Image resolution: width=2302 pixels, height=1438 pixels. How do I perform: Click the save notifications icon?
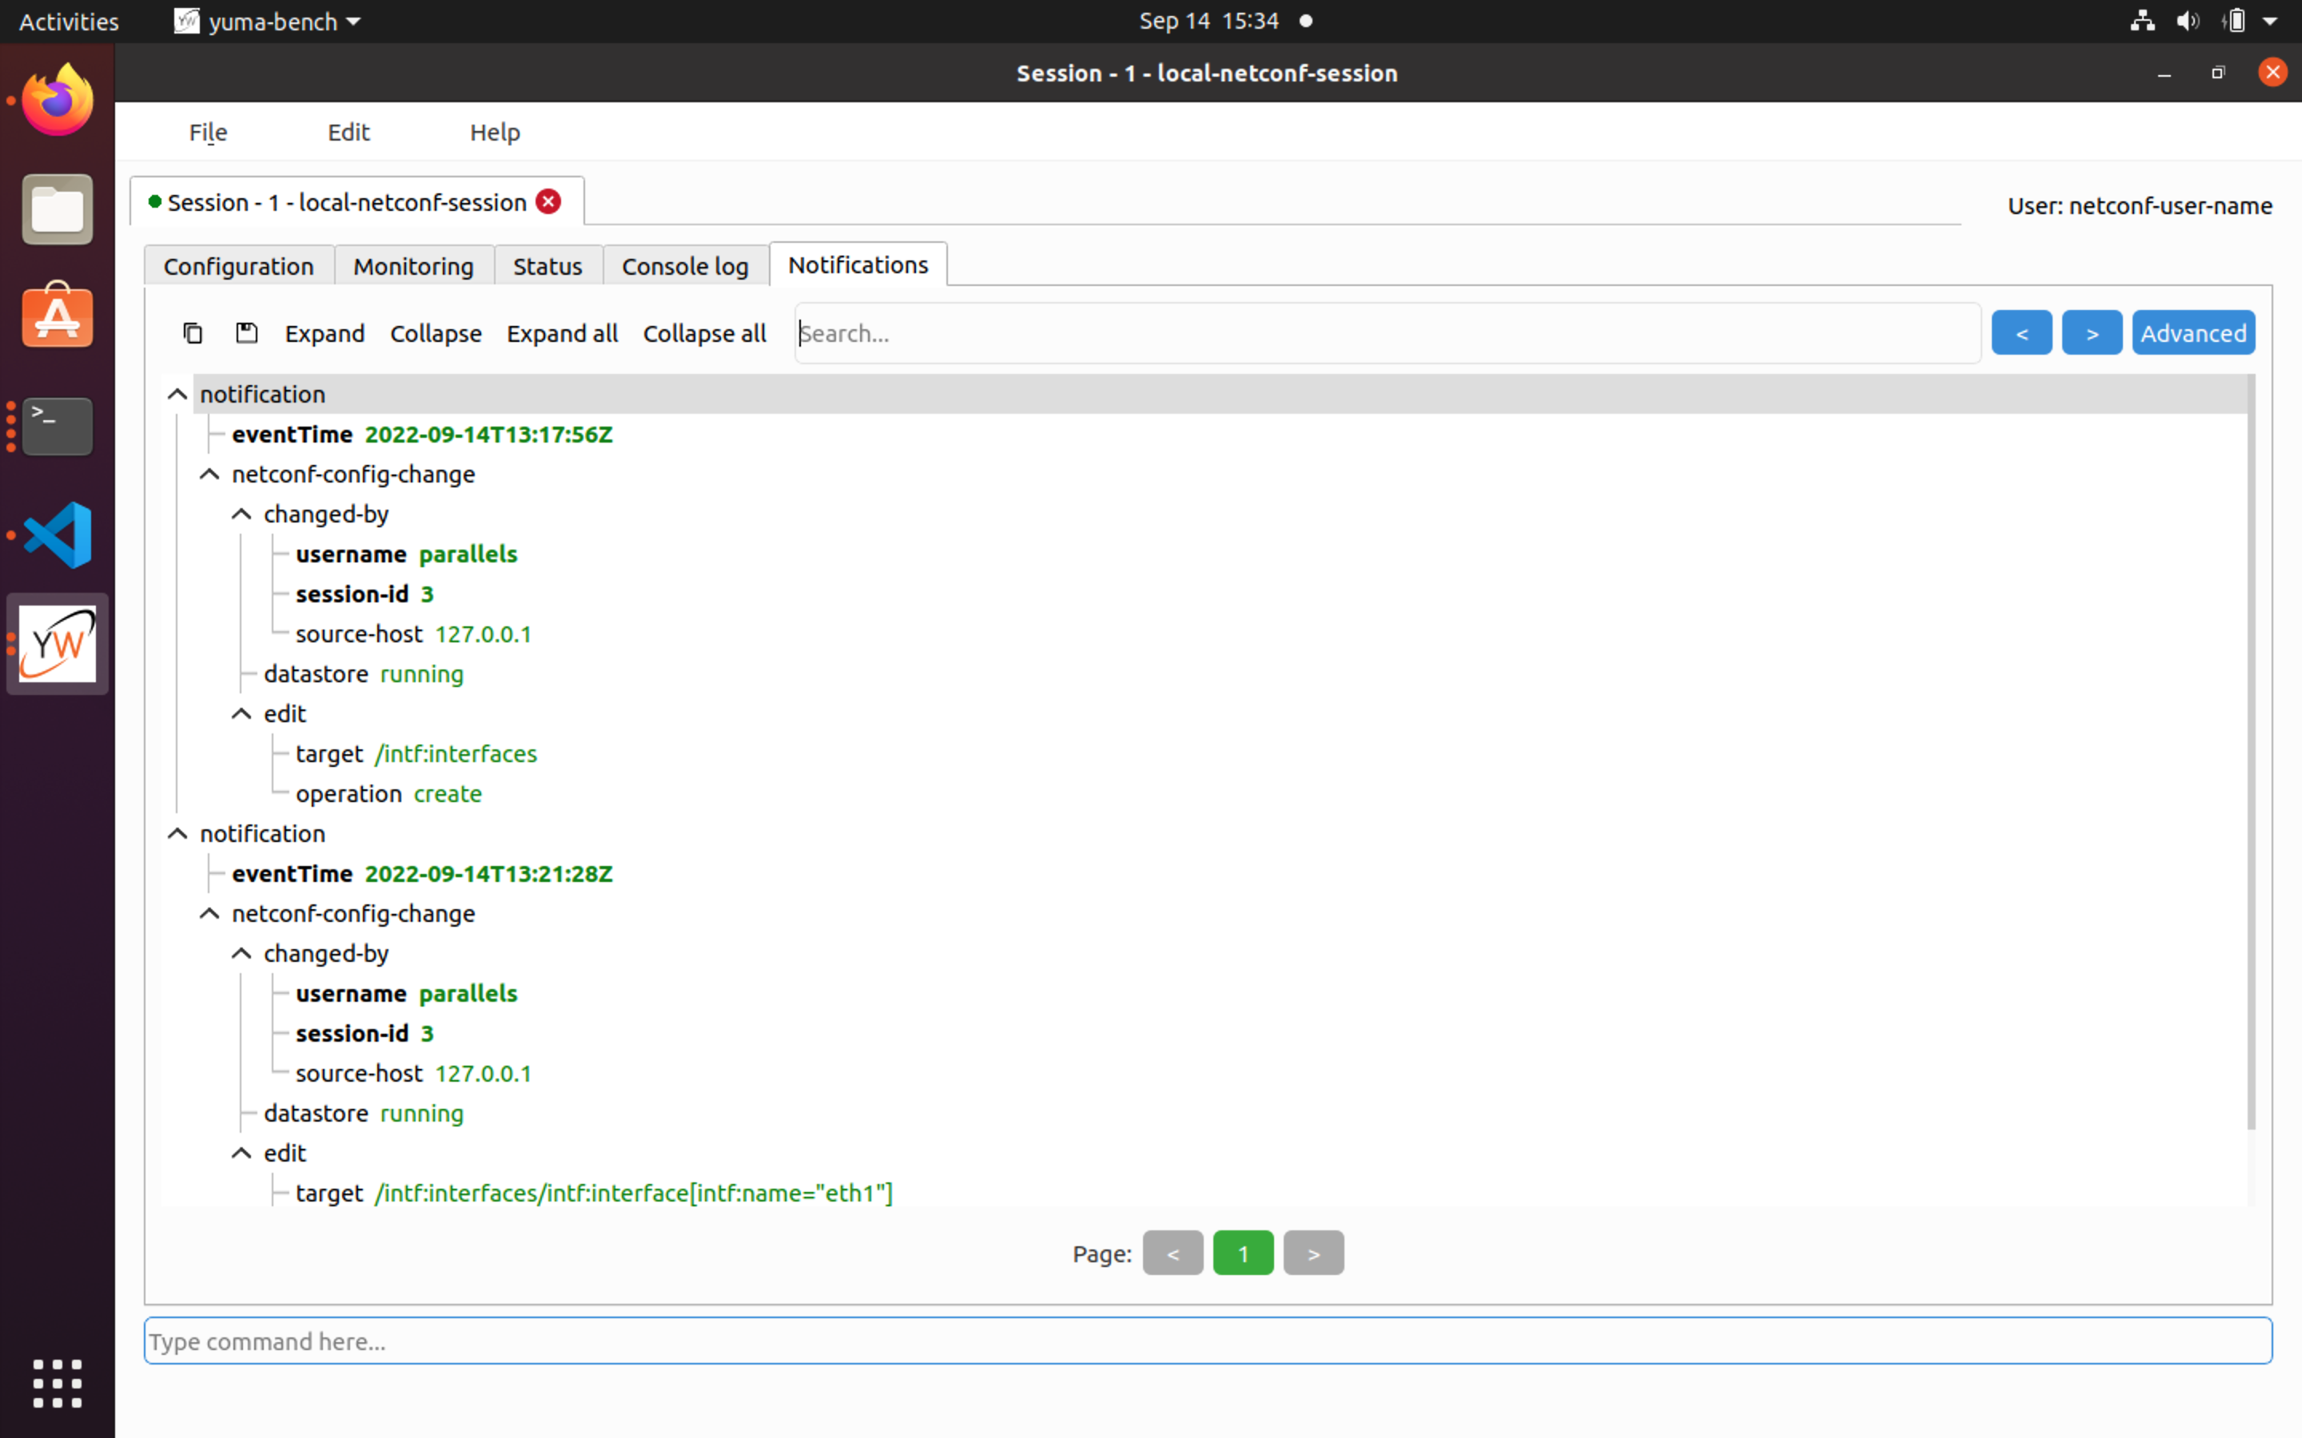point(245,333)
